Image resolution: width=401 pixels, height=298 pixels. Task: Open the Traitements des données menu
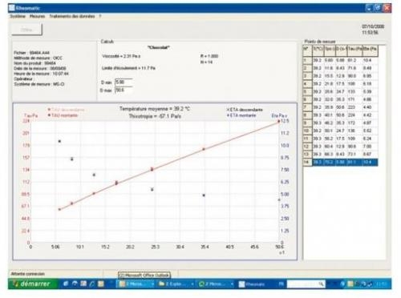click(72, 16)
